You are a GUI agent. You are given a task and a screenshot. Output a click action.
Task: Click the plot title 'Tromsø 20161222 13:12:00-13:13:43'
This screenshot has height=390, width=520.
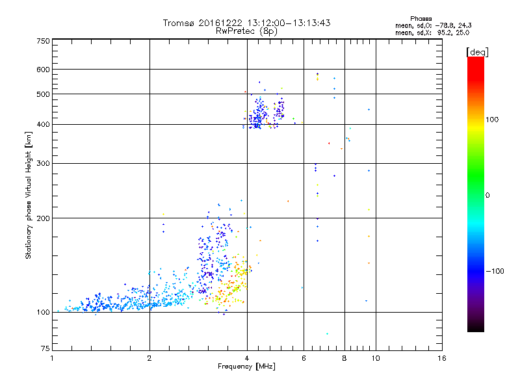coord(246,23)
